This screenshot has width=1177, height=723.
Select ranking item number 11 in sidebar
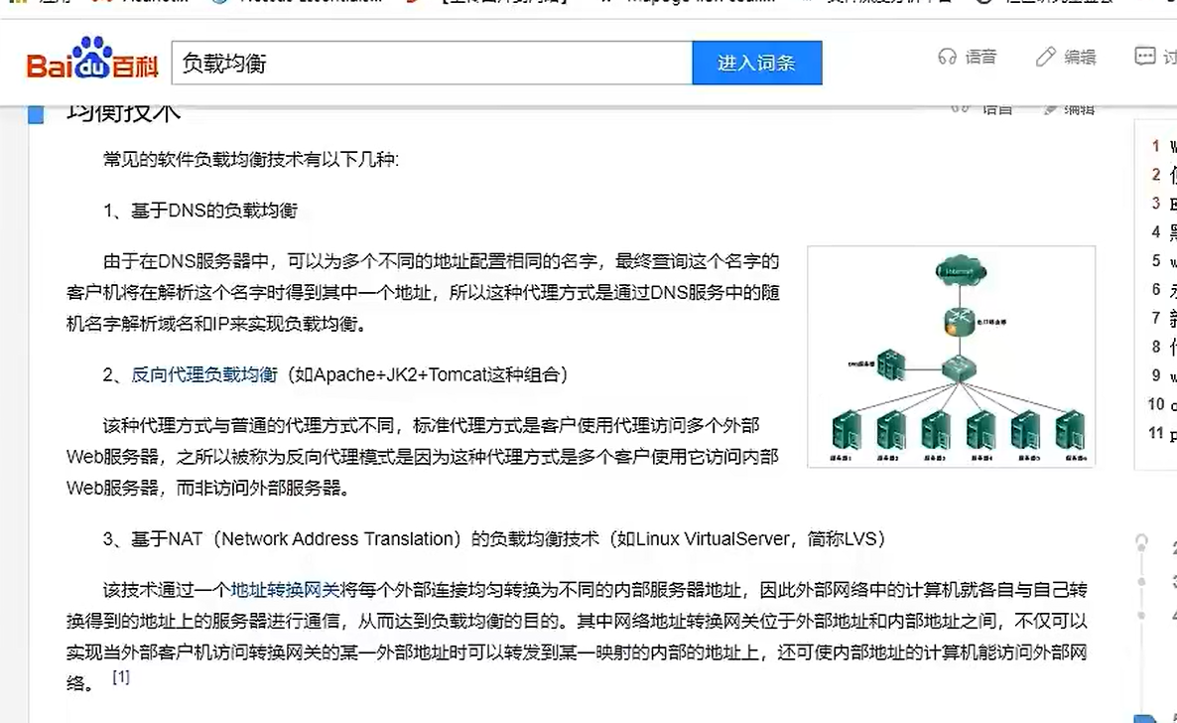[x=1159, y=433]
